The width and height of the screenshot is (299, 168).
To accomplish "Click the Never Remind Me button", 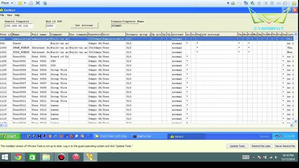I will tap(285, 146).
